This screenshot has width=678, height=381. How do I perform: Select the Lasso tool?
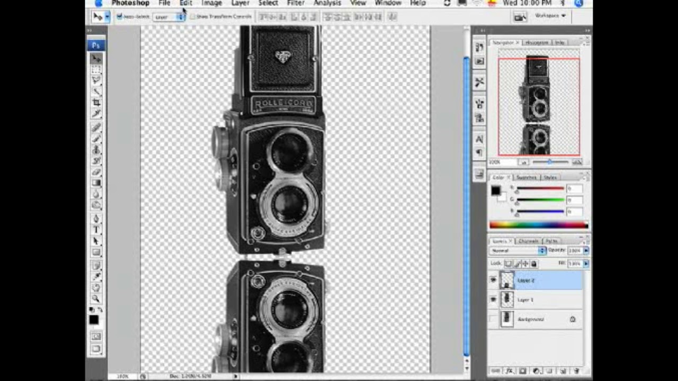click(96, 80)
